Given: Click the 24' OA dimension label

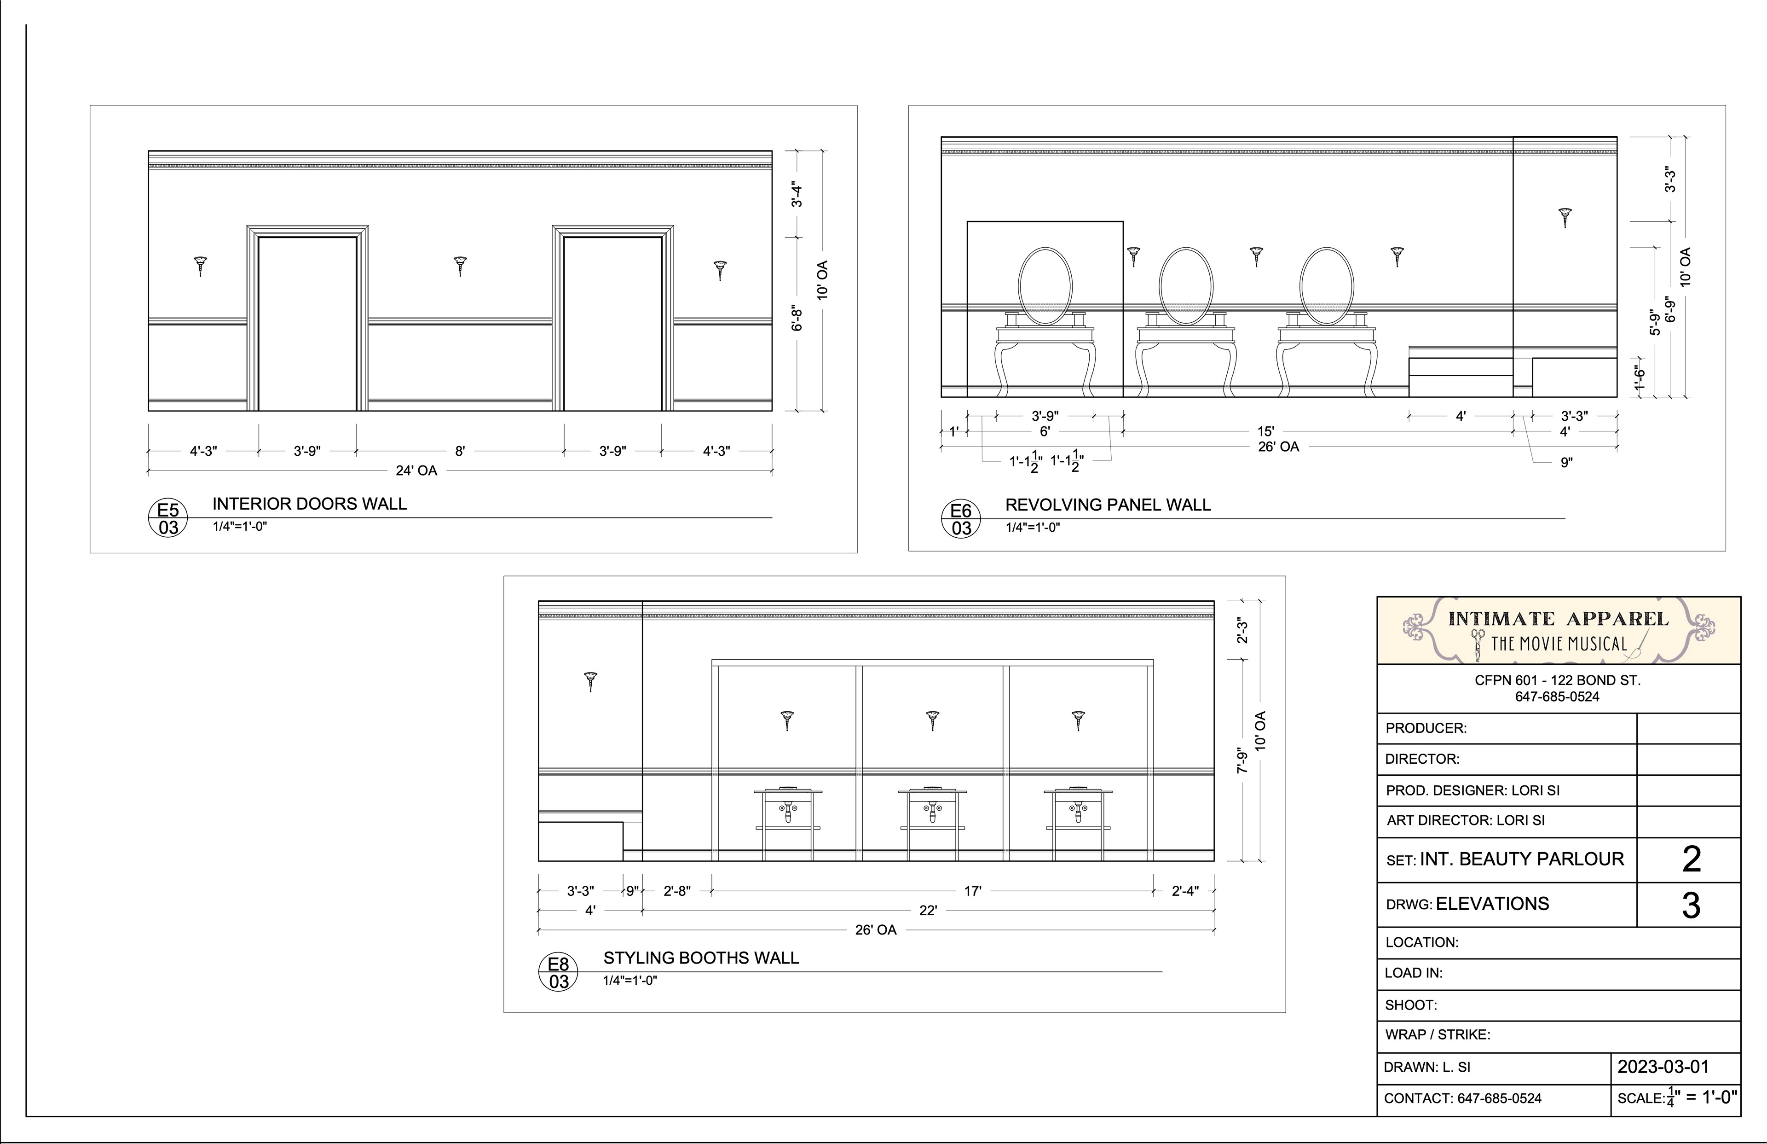Looking at the screenshot, I should tap(416, 470).
